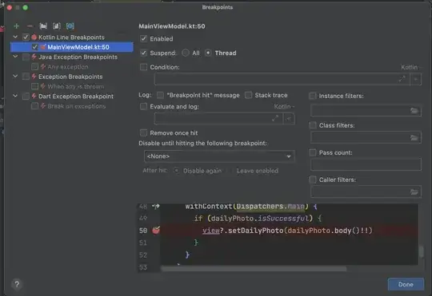
Task: Check Remove once hit
Action: [x=143, y=132]
